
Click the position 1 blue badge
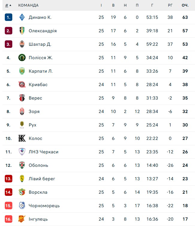pyautogui.click(x=8, y=17)
